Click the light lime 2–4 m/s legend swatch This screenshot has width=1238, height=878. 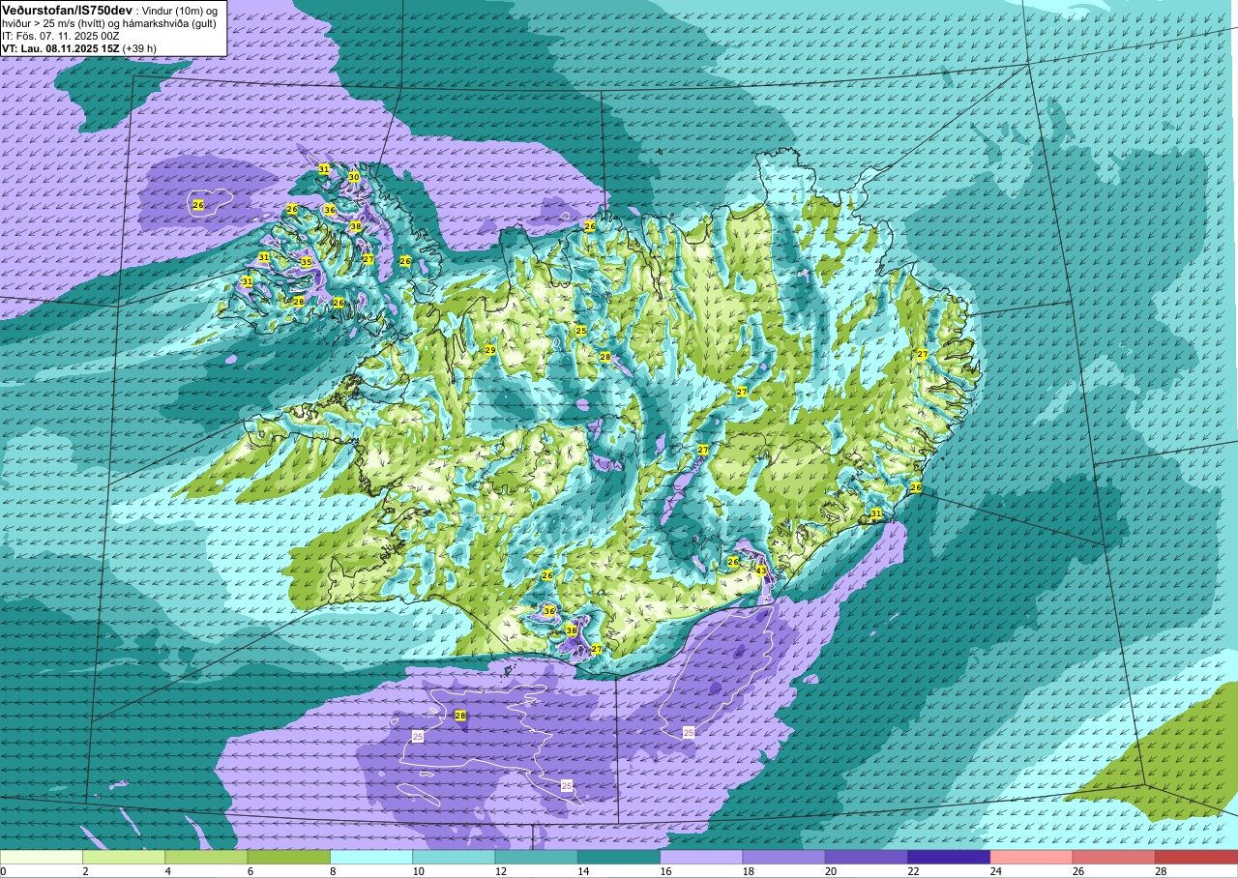[124, 857]
